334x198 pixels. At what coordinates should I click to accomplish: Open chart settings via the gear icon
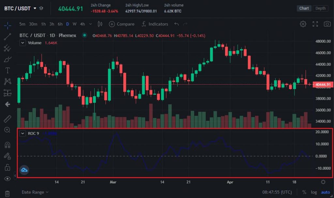pyautogui.click(x=303, y=24)
